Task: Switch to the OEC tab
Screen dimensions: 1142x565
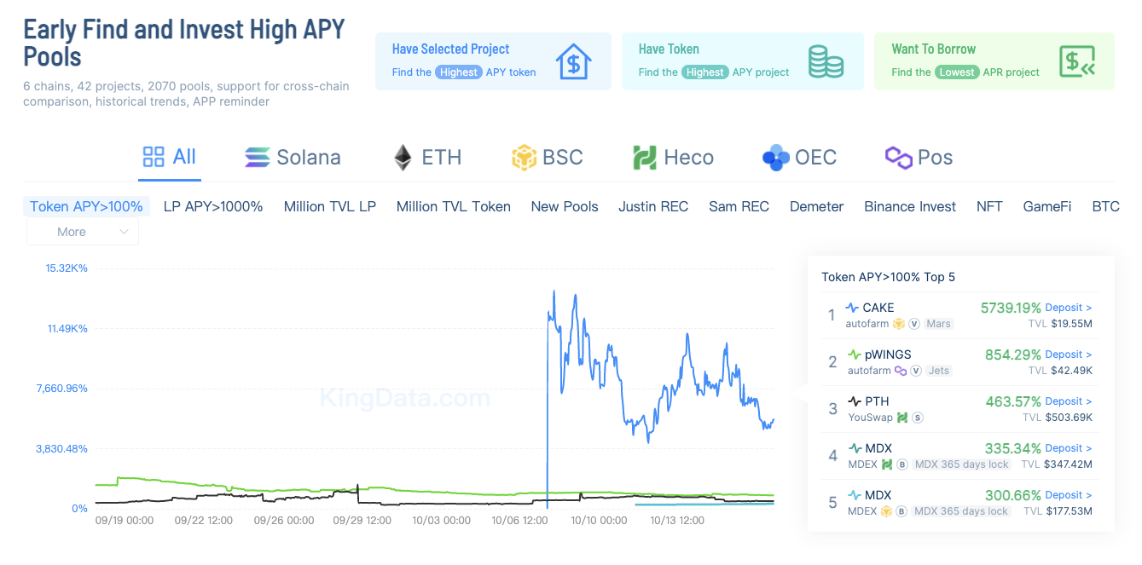Action: point(799,158)
